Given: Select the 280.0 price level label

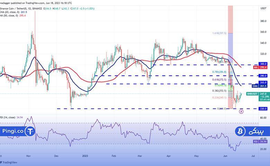Looking at the screenshot, I should [x=263, y=76].
